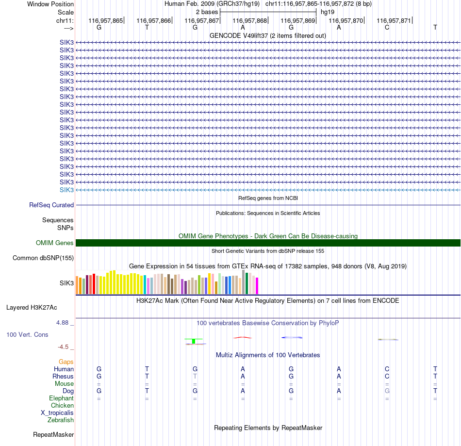461x446 pixels.
Task: Click the Mouse alignment row label
Action: [64, 384]
